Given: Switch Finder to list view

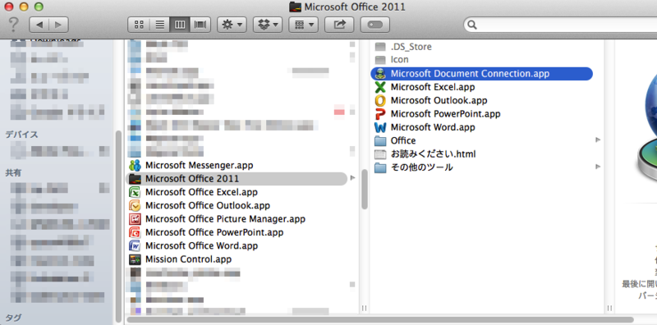Looking at the screenshot, I should (x=159, y=25).
